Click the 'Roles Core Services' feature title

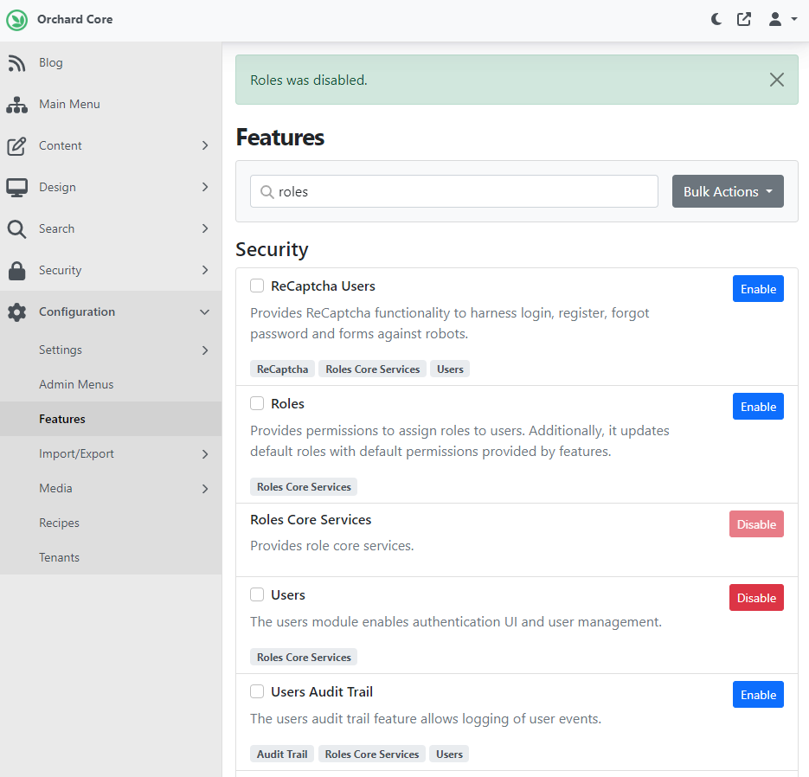[311, 519]
